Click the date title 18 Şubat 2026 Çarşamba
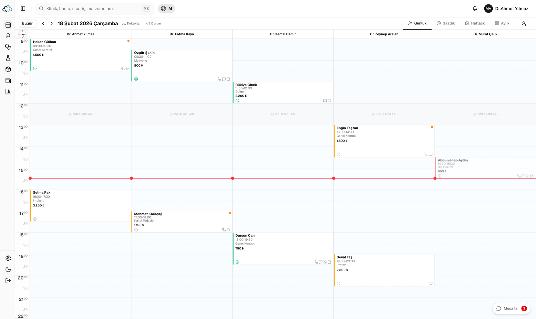Image resolution: width=536 pixels, height=319 pixels. pyautogui.click(x=88, y=23)
